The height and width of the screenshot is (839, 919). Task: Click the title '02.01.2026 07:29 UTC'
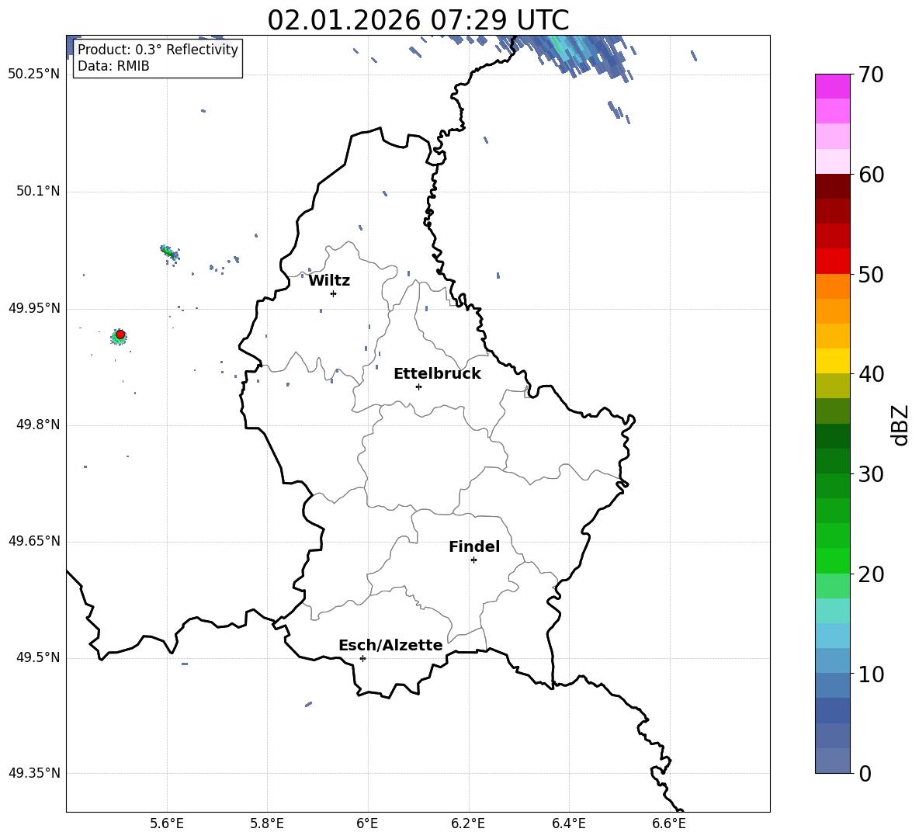[x=418, y=20]
